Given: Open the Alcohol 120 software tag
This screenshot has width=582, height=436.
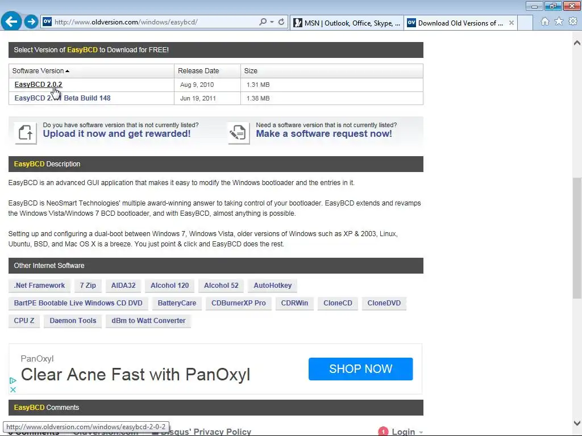Looking at the screenshot, I should [169, 286].
